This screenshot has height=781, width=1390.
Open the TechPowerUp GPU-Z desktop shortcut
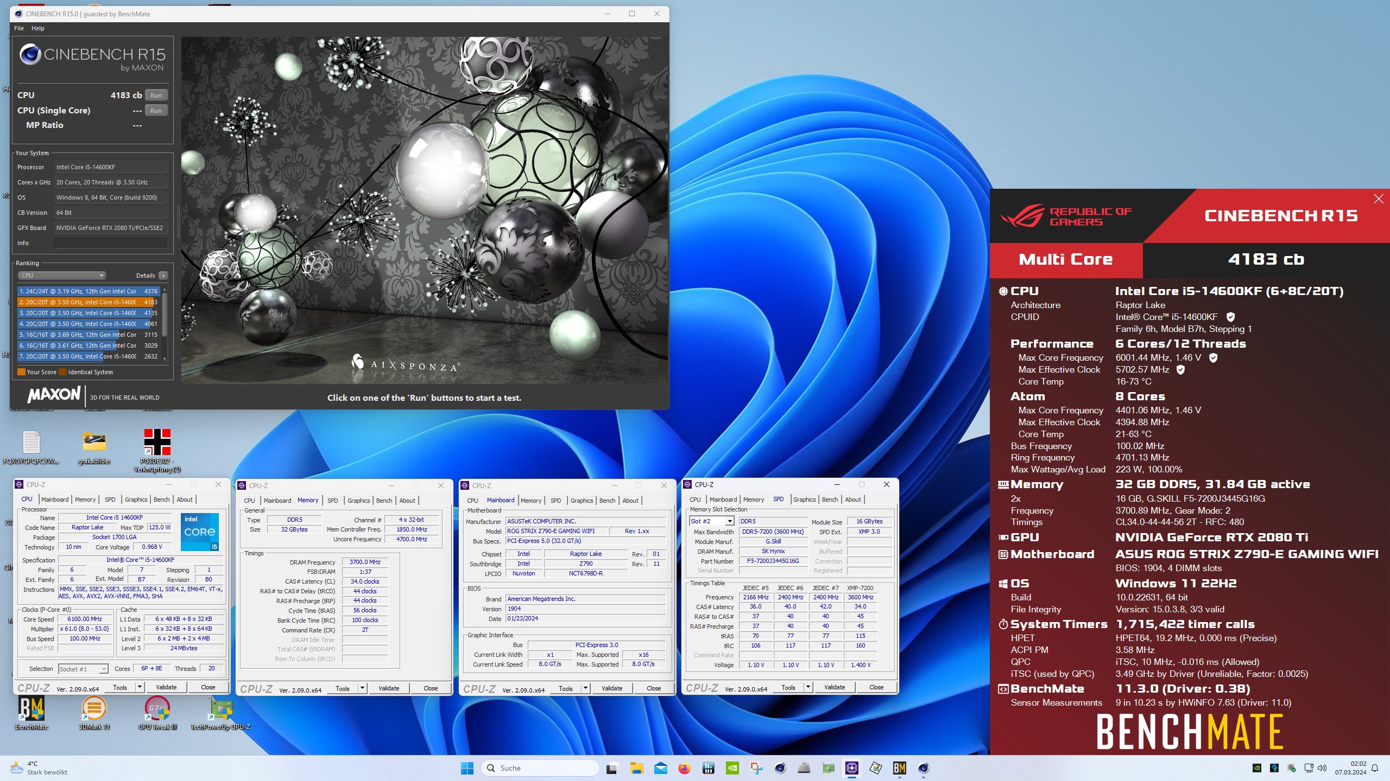point(220,713)
